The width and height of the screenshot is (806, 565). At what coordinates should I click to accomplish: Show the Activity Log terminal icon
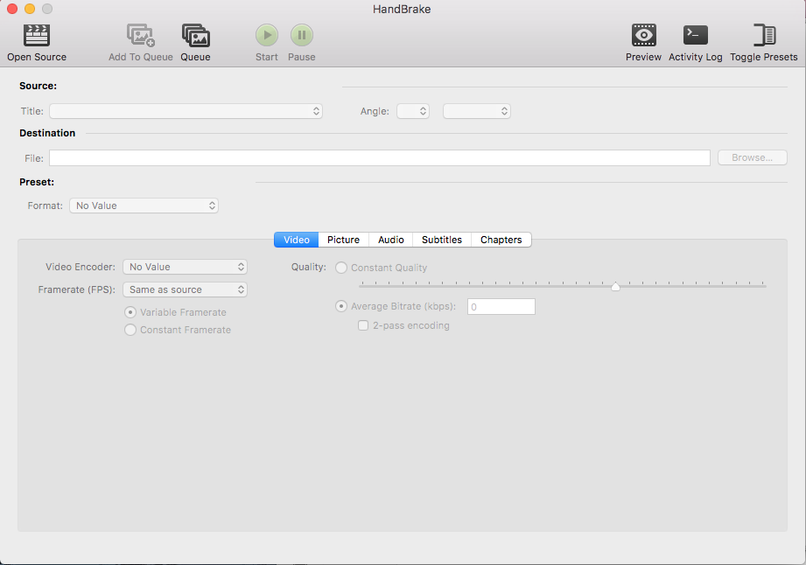[695, 36]
